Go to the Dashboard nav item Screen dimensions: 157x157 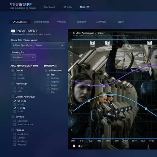[50, 7]
